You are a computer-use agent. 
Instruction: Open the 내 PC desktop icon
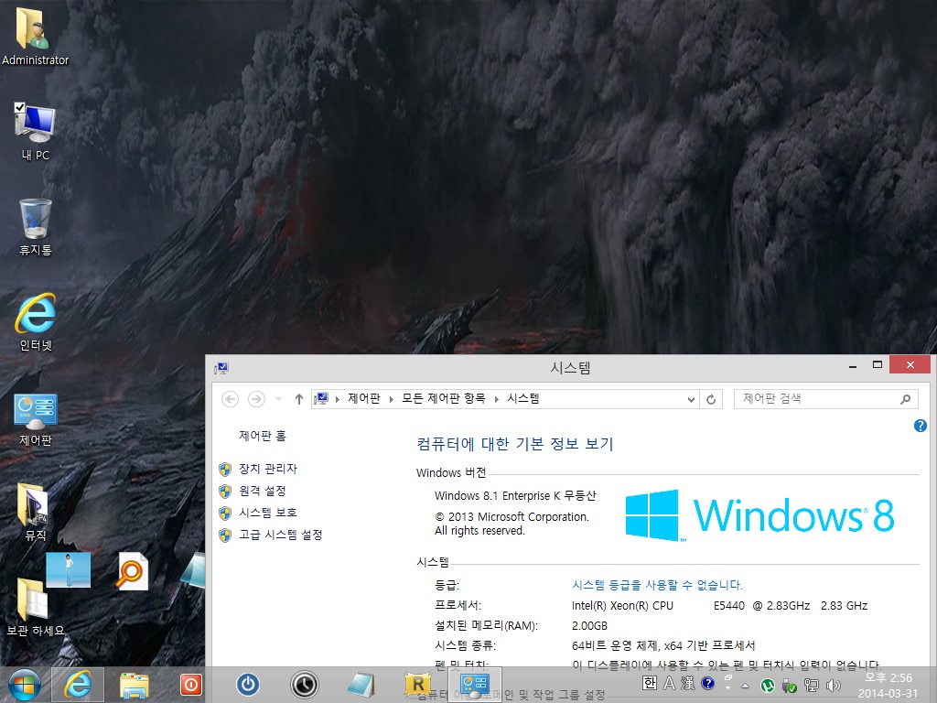click(36, 132)
